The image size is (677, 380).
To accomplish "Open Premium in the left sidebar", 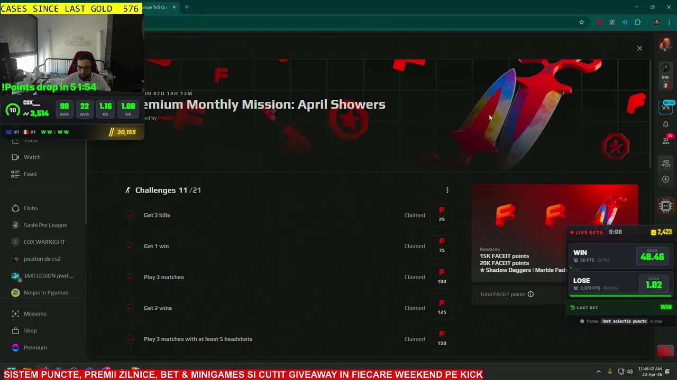I will point(35,347).
